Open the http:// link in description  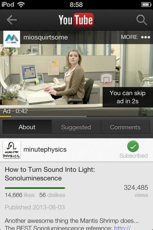pyautogui.click(x=123, y=228)
